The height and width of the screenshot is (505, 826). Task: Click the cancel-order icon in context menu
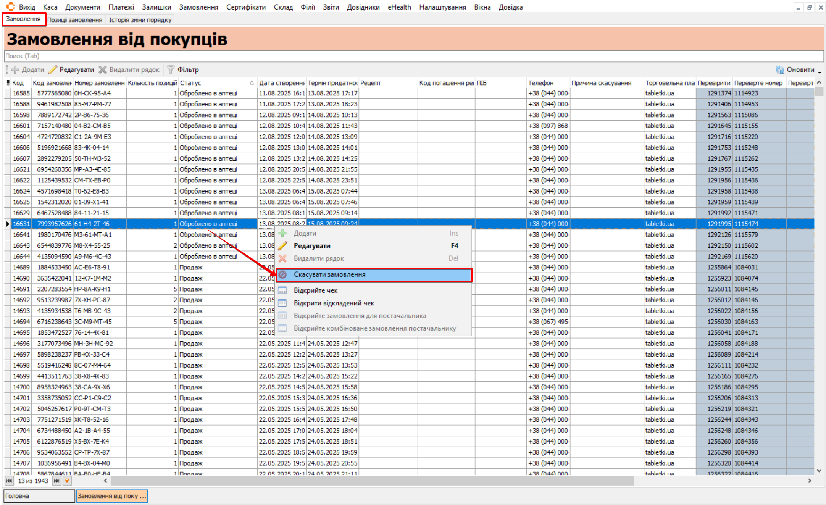pyautogui.click(x=282, y=275)
